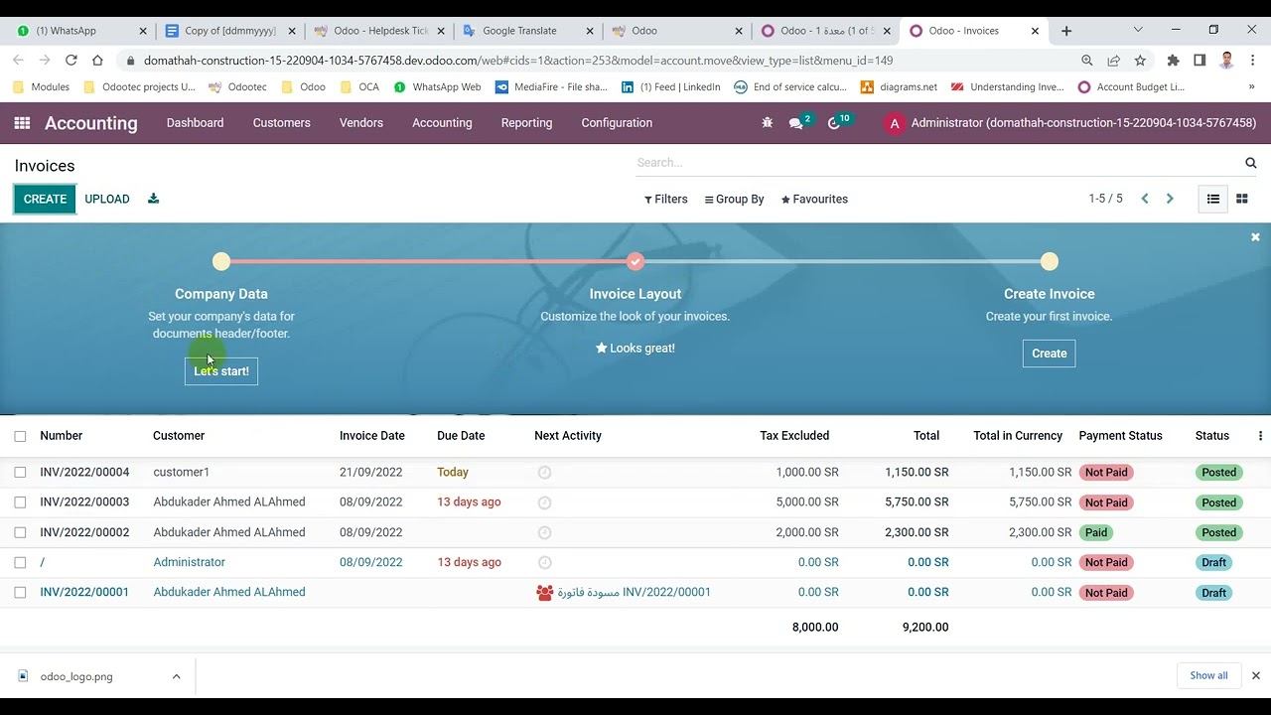
Task: Open optional columns menu in table header
Action: [1260, 436]
